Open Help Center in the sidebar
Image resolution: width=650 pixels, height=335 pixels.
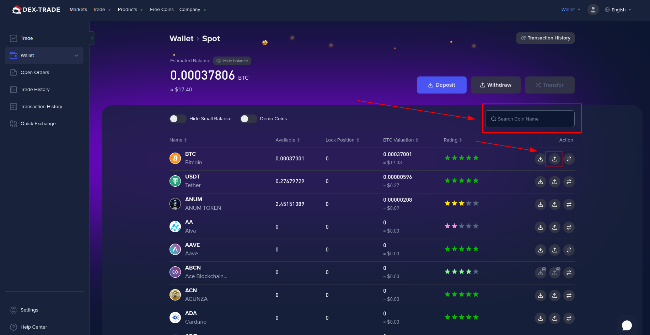(x=44, y=327)
